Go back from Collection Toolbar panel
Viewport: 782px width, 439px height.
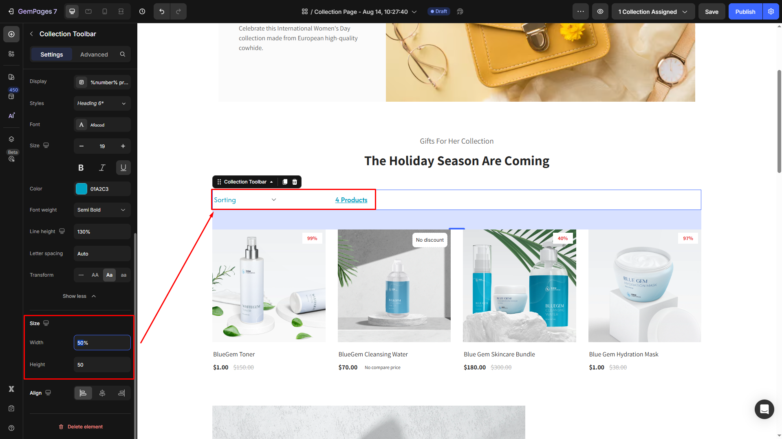(31, 34)
